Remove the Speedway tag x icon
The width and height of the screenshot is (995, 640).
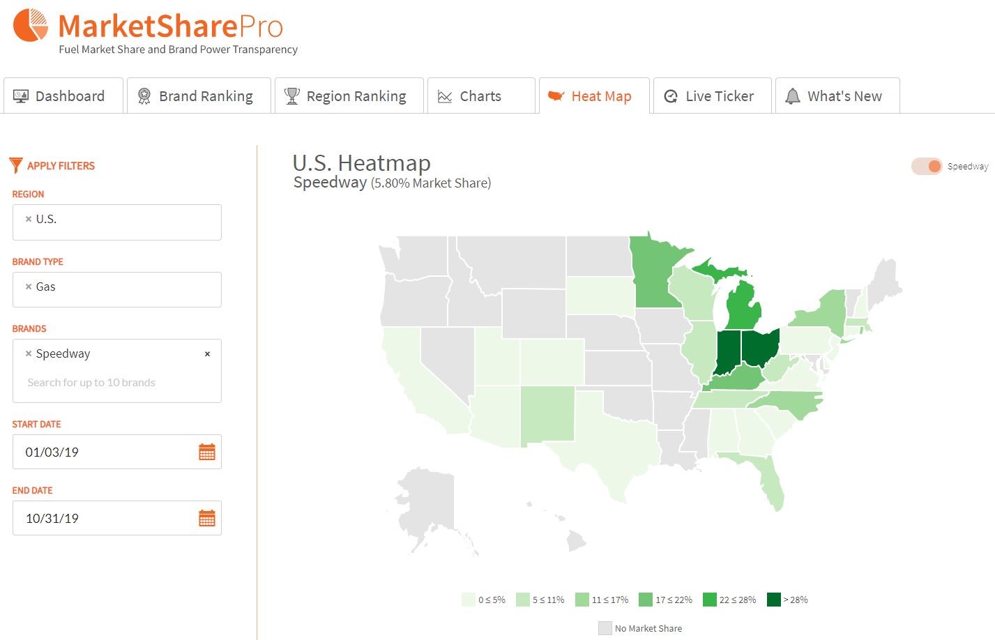tap(29, 353)
